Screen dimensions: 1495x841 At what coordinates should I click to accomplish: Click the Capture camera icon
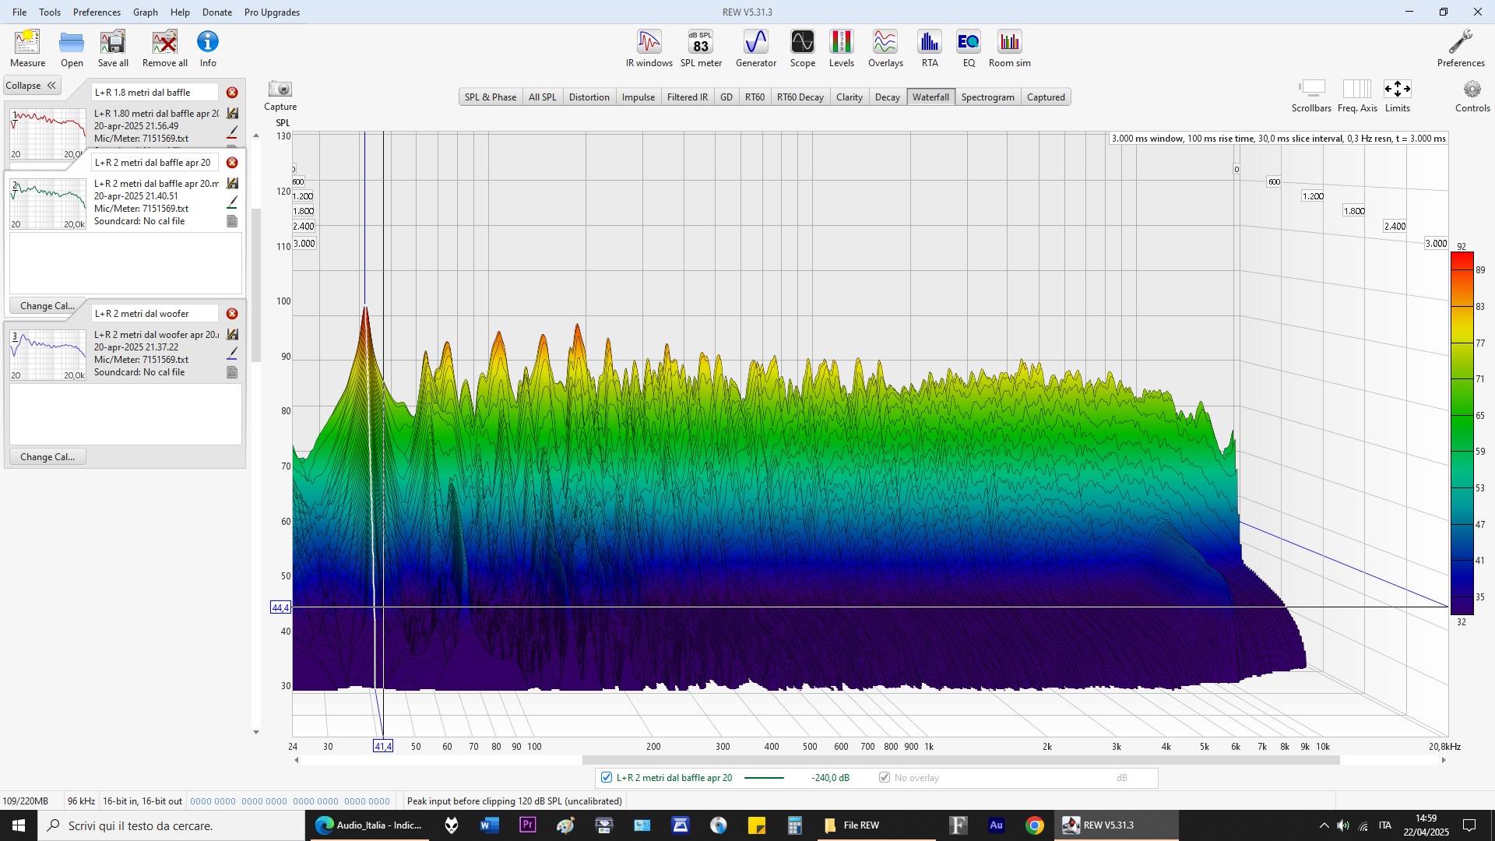pyautogui.click(x=280, y=90)
